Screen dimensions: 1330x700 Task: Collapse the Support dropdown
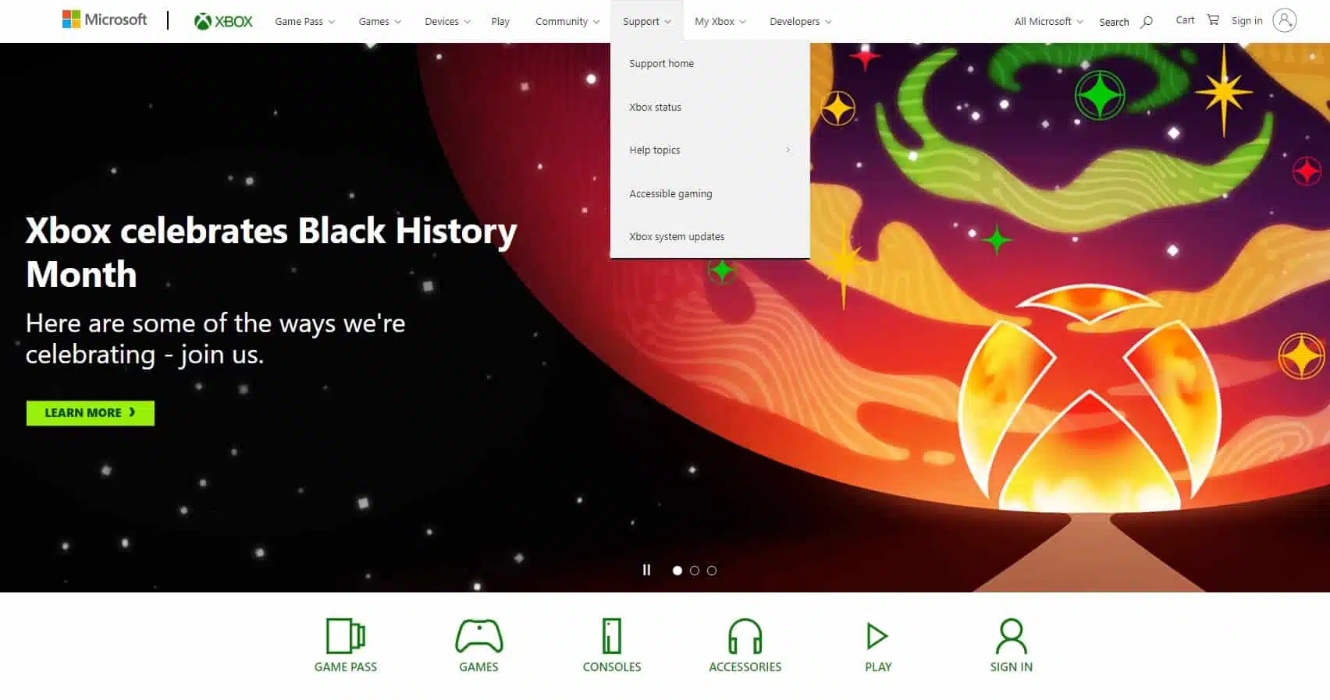[647, 22]
